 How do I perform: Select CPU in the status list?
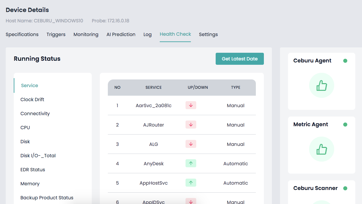pyautogui.click(x=25, y=128)
